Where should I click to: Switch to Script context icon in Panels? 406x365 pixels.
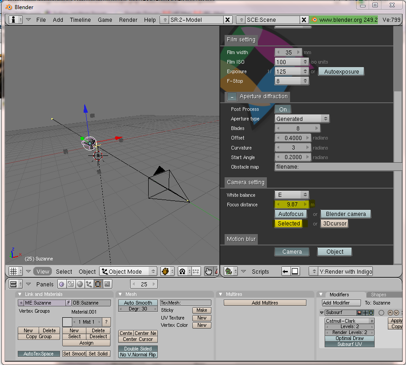click(70, 284)
